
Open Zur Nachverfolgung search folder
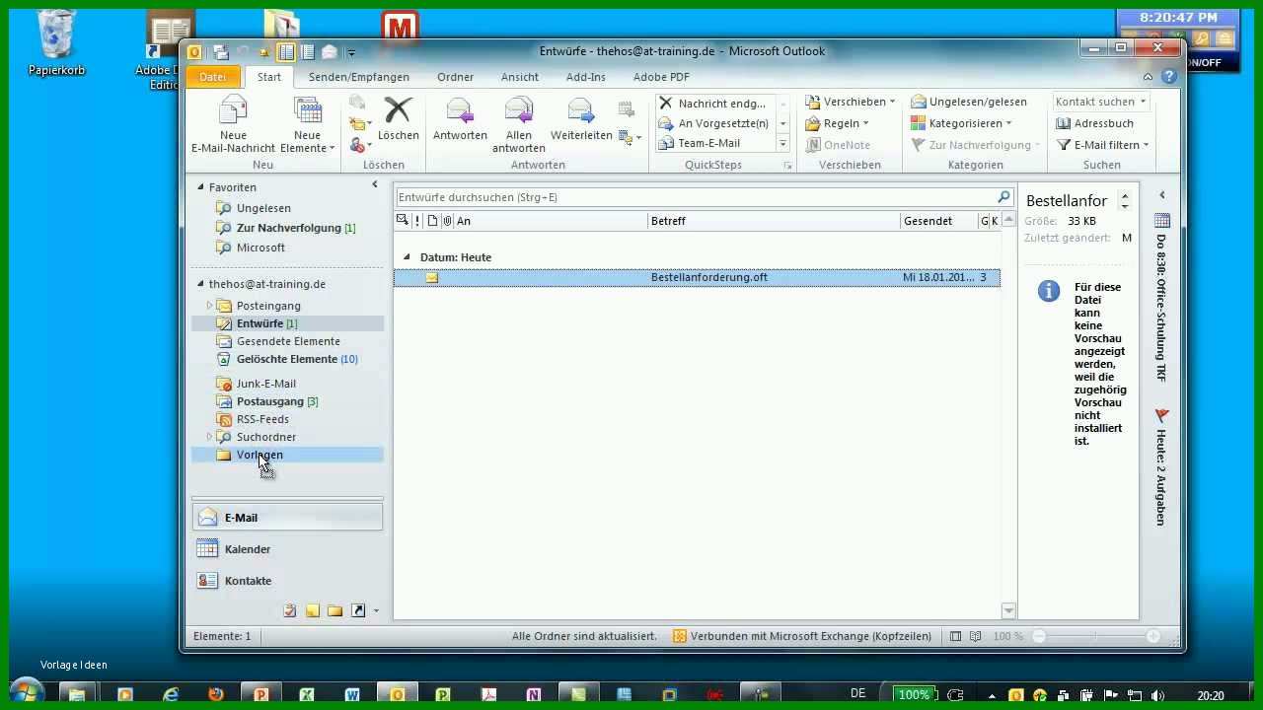point(288,228)
